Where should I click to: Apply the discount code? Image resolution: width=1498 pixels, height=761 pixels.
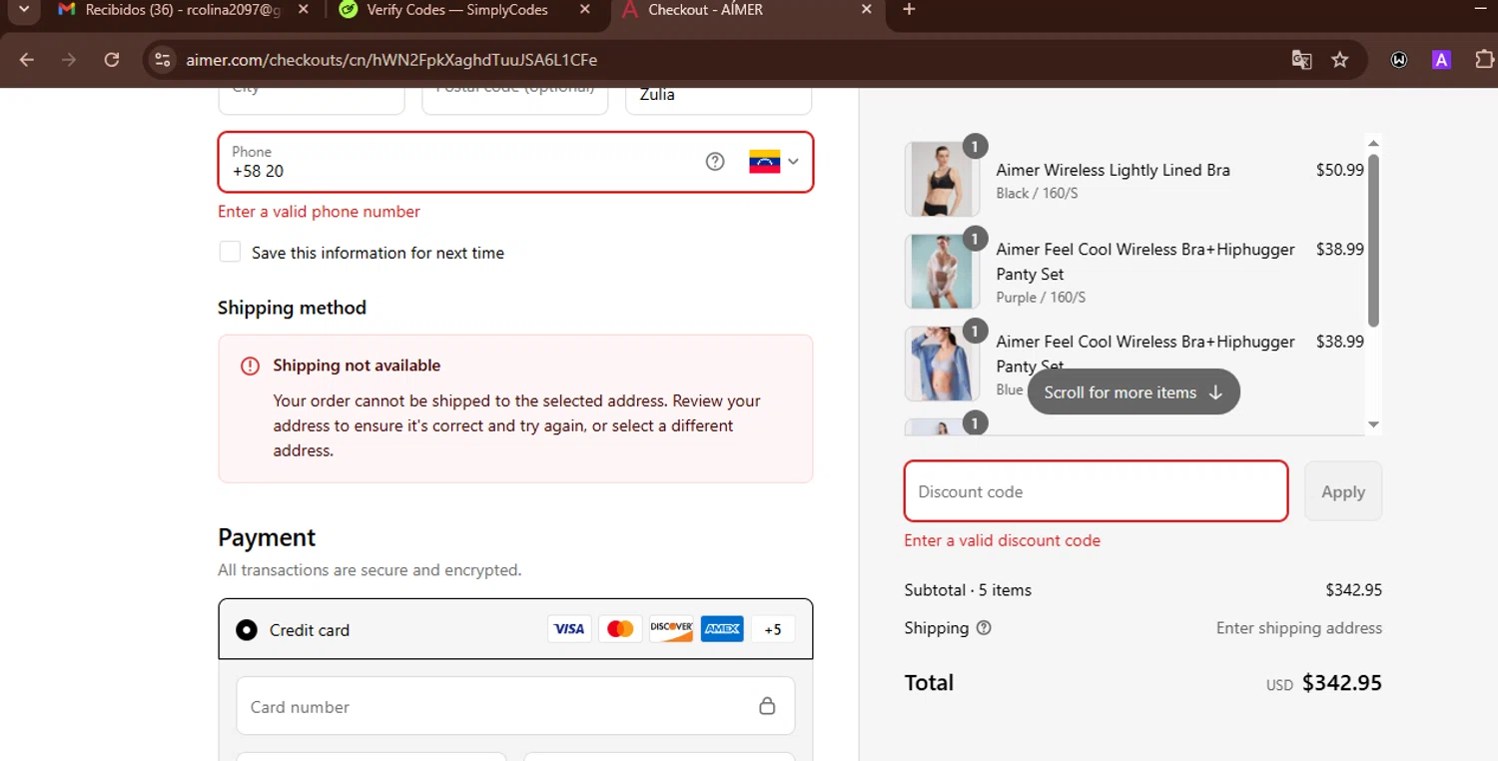(x=1343, y=491)
